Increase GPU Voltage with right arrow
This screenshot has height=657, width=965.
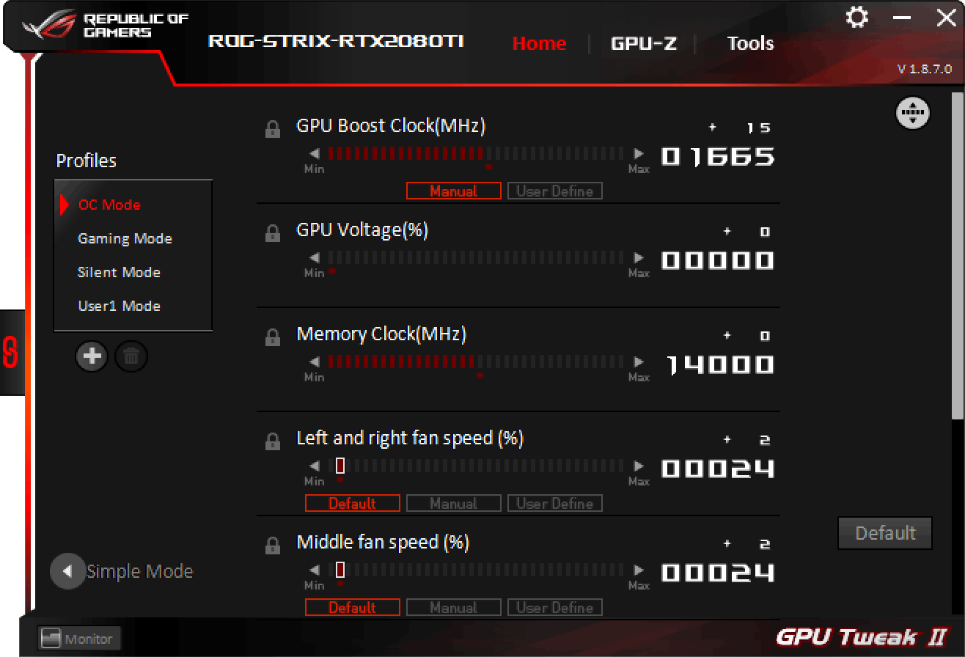639,258
